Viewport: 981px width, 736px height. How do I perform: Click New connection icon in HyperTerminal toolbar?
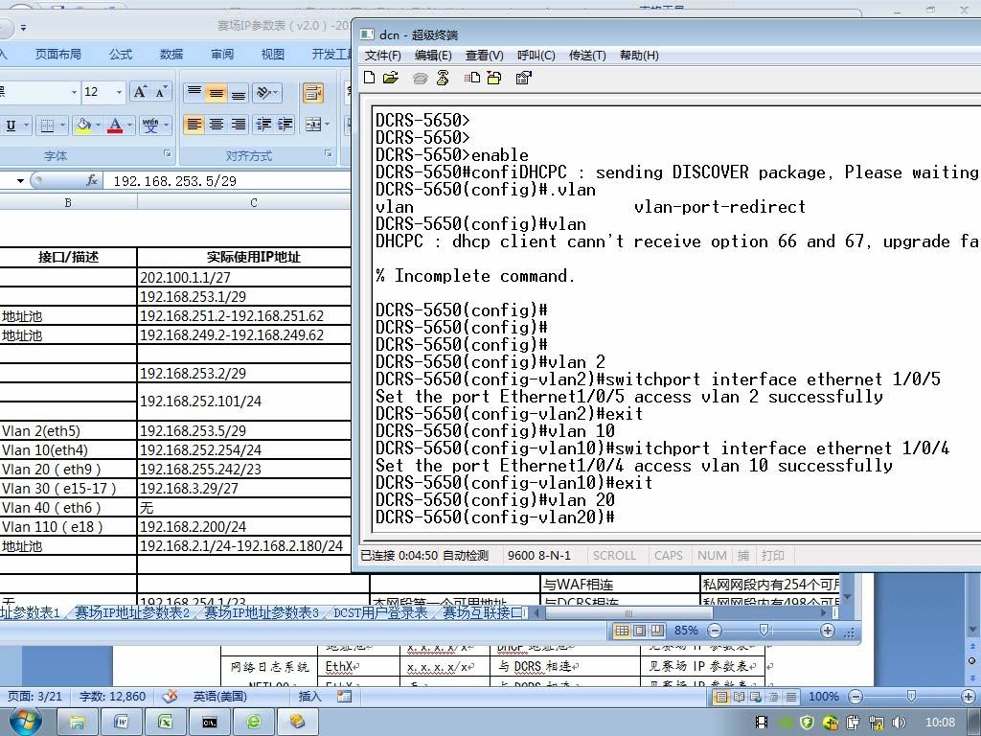pyautogui.click(x=369, y=78)
